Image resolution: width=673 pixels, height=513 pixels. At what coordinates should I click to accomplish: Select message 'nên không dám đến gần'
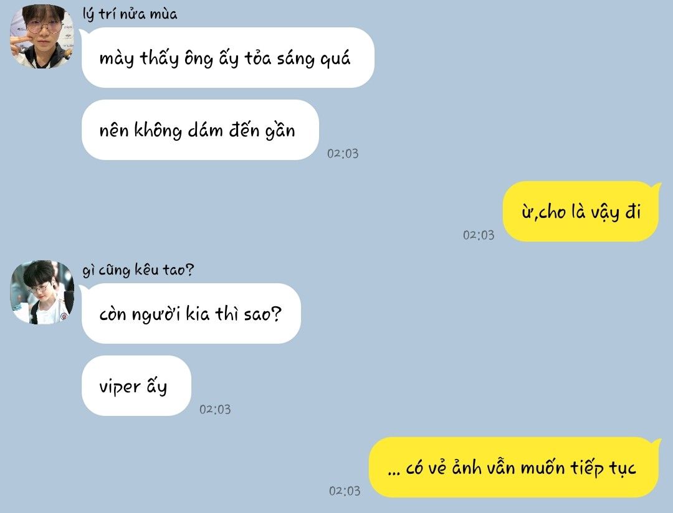200,130
